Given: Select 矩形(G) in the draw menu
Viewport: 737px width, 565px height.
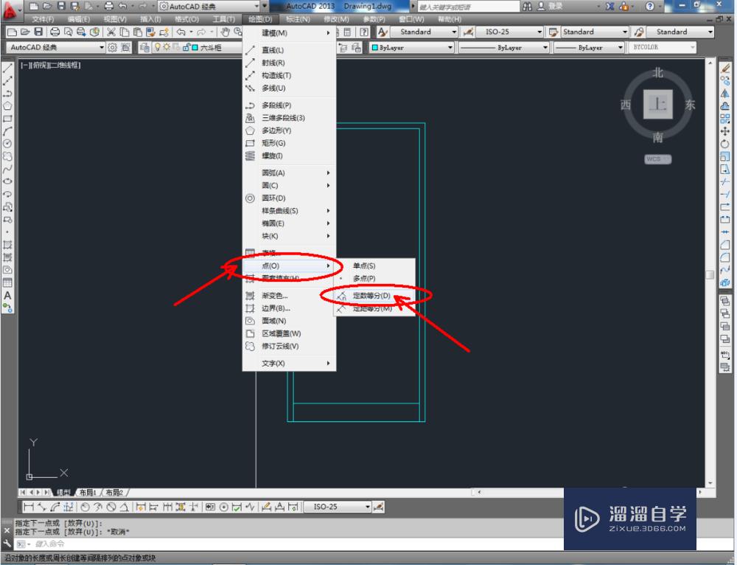Looking at the screenshot, I should 289,143.
